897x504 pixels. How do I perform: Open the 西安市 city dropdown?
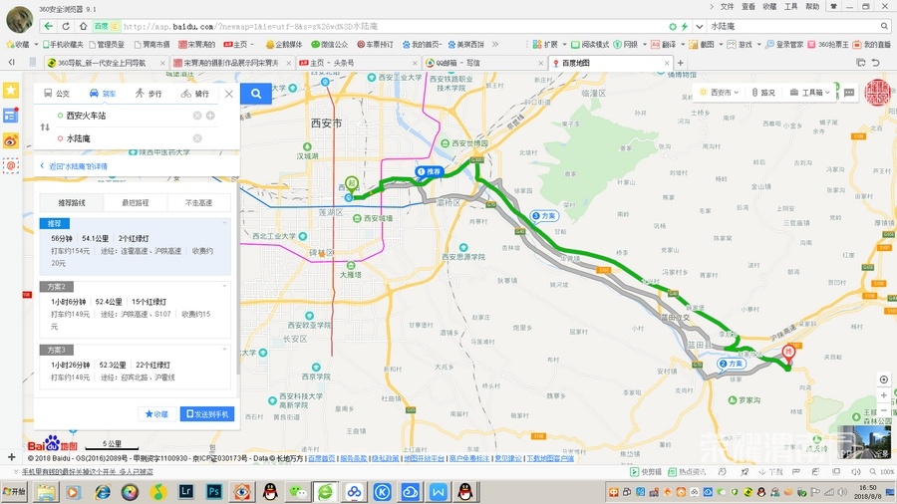click(x=719, y=92)
